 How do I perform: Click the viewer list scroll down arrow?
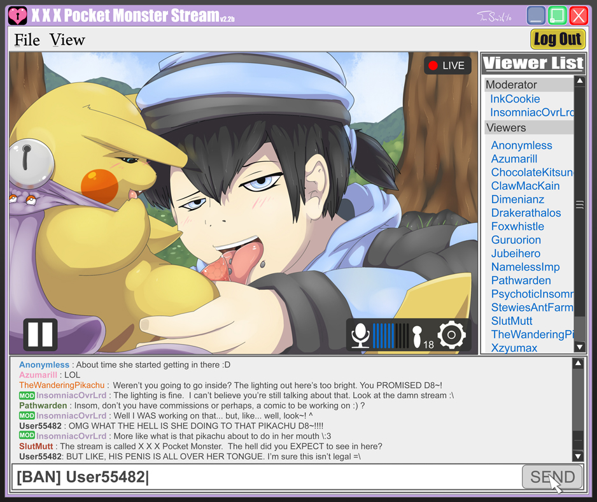click(x=579, y=347)
